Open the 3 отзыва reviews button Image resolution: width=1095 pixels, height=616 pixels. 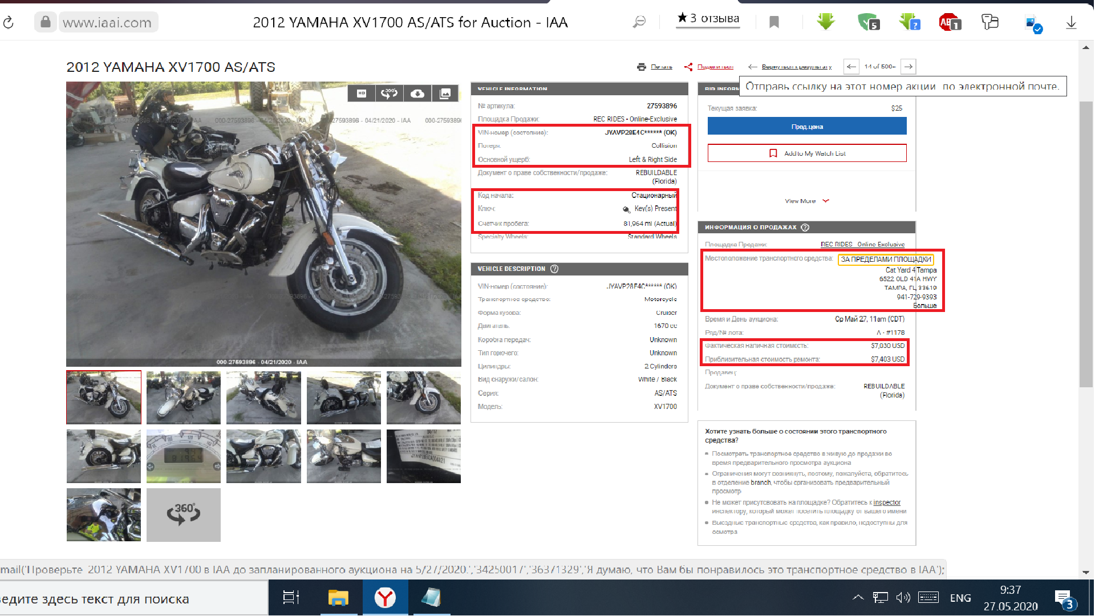coord(708,18)
